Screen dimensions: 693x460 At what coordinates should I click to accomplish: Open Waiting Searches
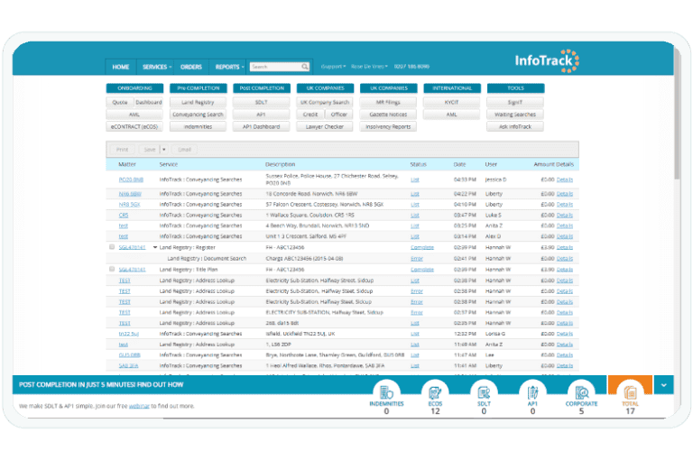click(x=515, y=115)
